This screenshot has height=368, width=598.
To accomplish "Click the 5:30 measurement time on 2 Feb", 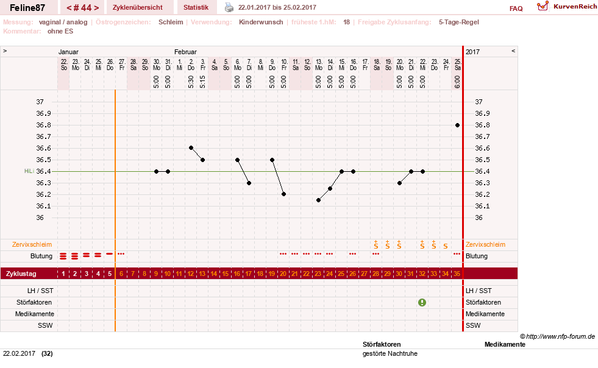I will (x=191, y=82).
